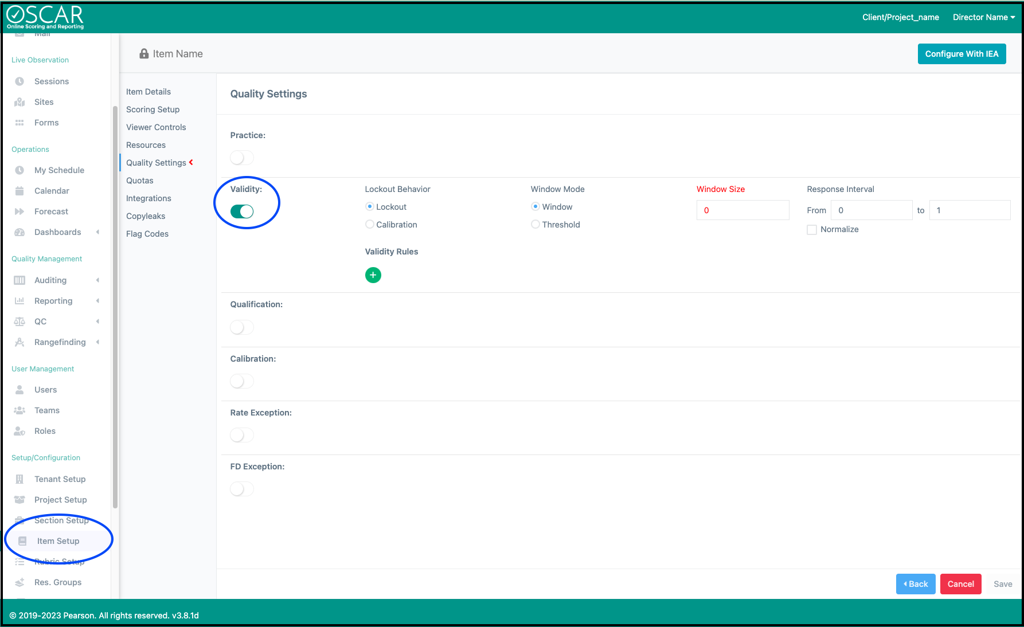
Task: Click the Sessions clock icon in sidebar
Action: tap(19, 81)
